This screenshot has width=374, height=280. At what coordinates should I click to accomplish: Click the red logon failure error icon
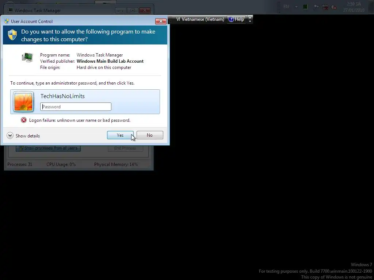coord(24,120)
